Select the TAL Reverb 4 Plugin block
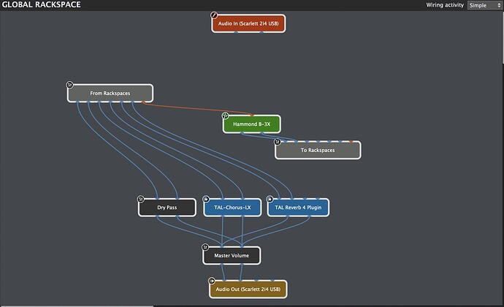 pyautogui.click(x=298, y=208)
